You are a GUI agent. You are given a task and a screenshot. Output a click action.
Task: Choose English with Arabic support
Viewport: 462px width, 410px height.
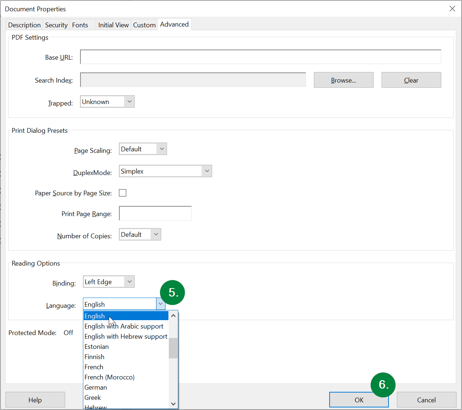pos(126,326)
